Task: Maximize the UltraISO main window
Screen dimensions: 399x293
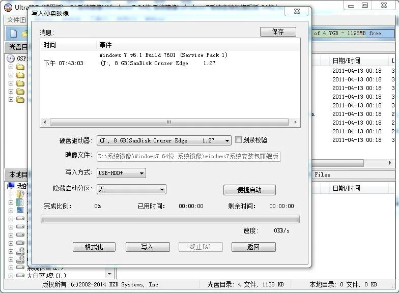Action: click(365, 5)
